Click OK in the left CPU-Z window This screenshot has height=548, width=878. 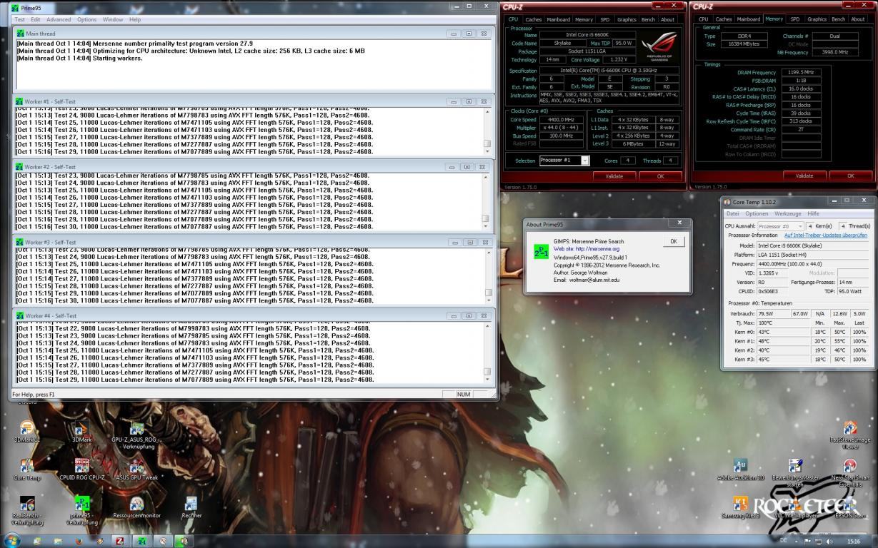coord(660,176)
